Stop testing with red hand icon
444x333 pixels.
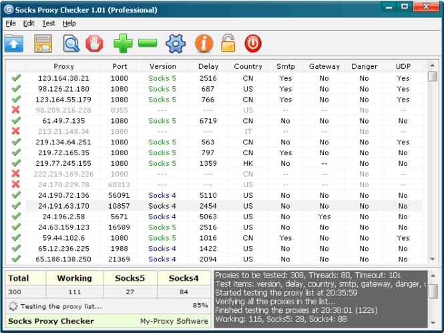pyautogui.click(x=94, y=43)
